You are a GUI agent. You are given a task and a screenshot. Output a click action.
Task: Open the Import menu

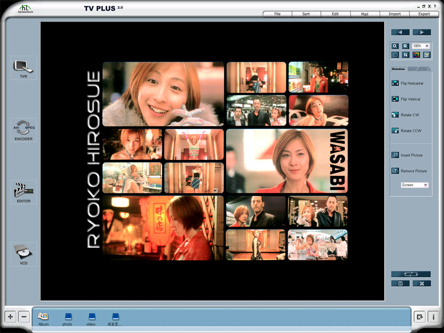[x=395, y=14]
